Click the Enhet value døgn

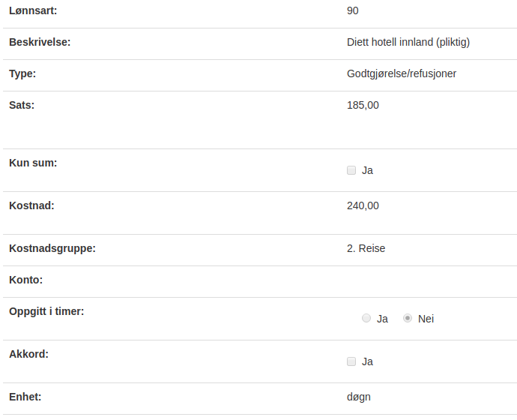[x=359, y=397]
